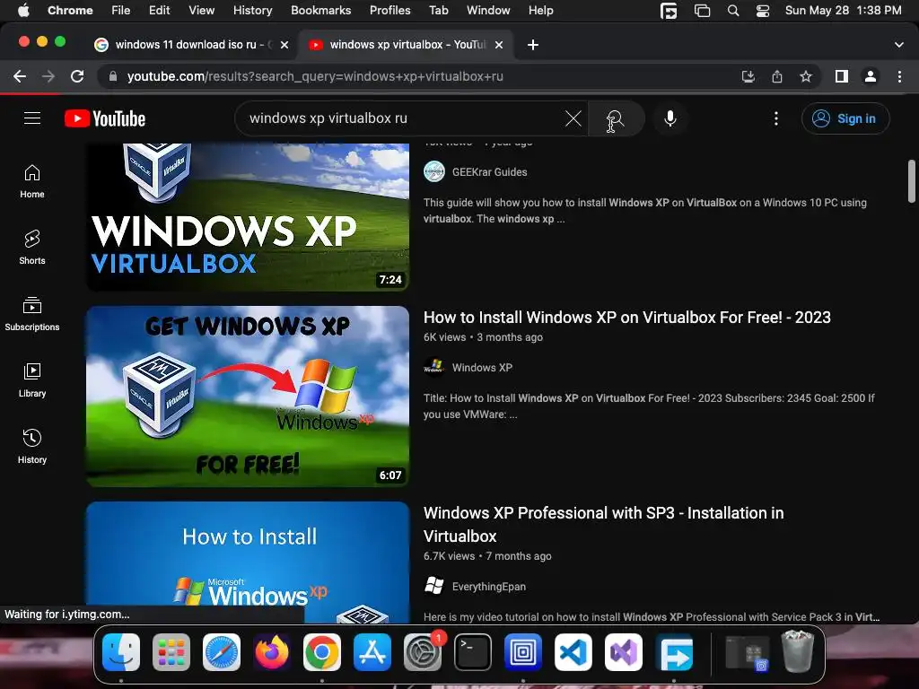Click the page vertical scrollbar
Viewport: 919px width, 689px height.
point(912,181)
